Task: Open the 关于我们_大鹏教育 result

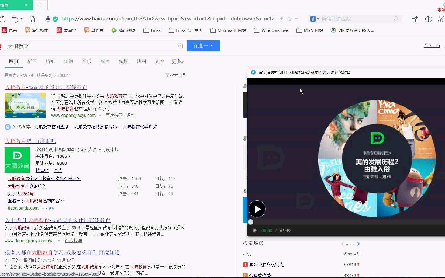Action: click(57, 220)
